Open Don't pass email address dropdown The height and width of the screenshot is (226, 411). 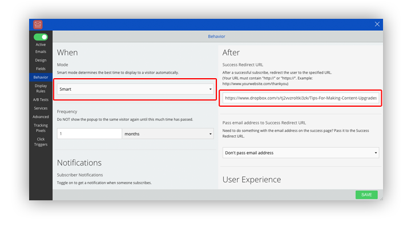tap(301, 152)
